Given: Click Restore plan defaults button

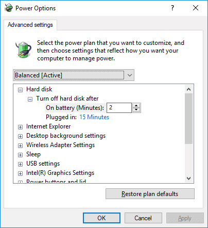Looking at the screenshot, I should (x=150, y=194).
